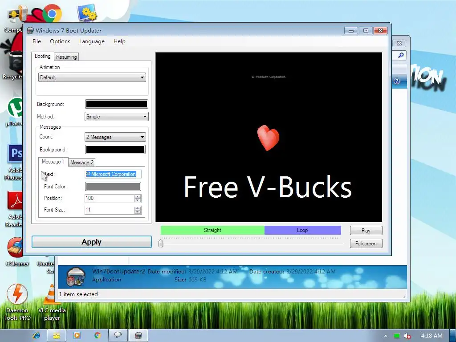Open Internet Explorer from the taskbar
This screenshot has width=456, height=342.
tap(37, 335)
